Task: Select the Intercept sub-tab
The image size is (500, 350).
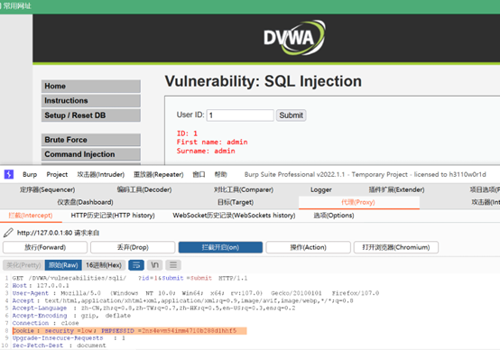Action: pos(31,216)
